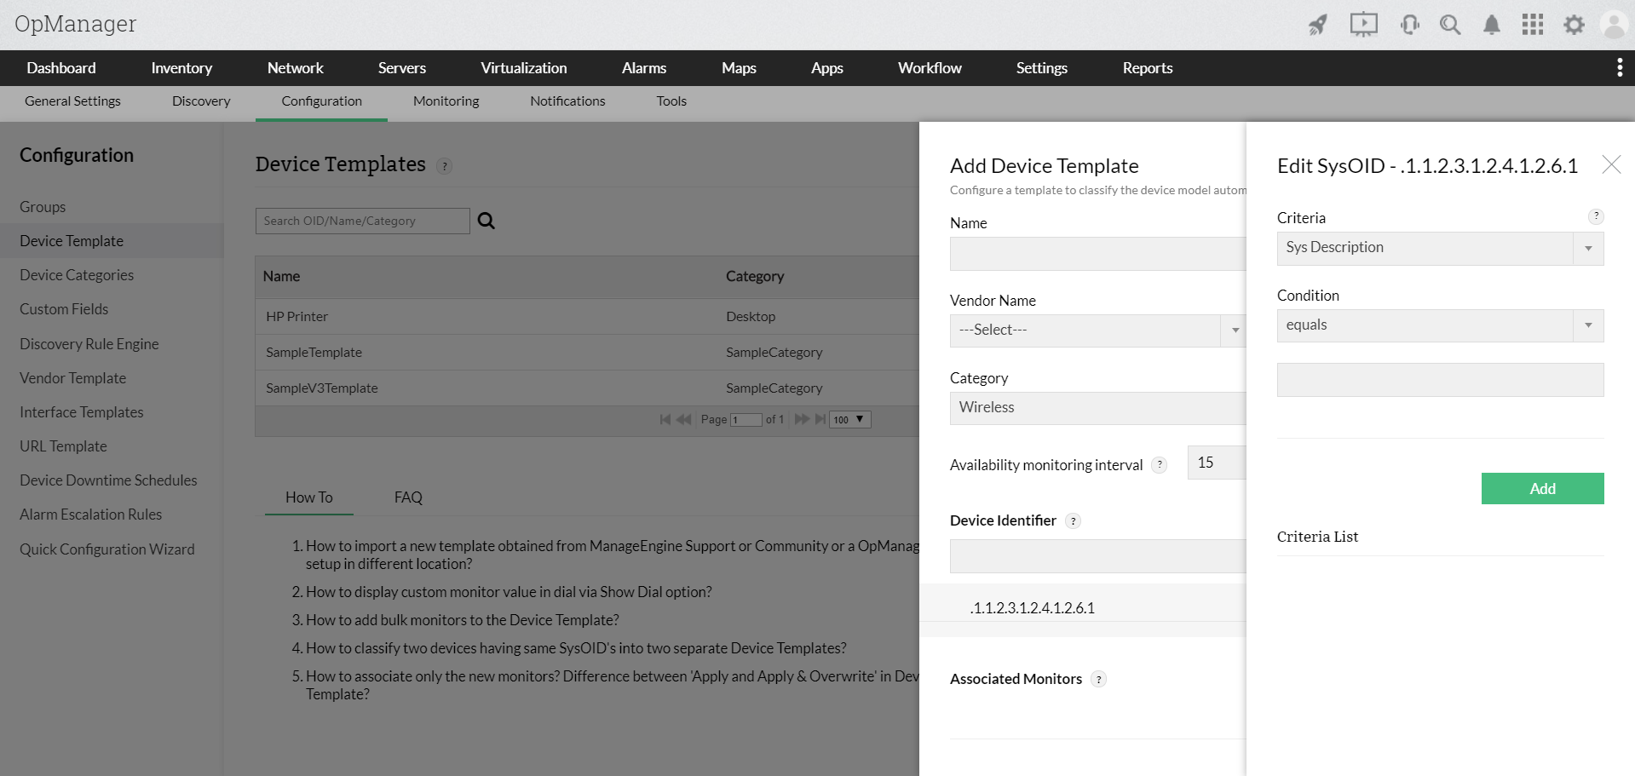Click the Criteria help question mark icon
This screenshot has width=1635, height=776.
[x=1596, y=216]
